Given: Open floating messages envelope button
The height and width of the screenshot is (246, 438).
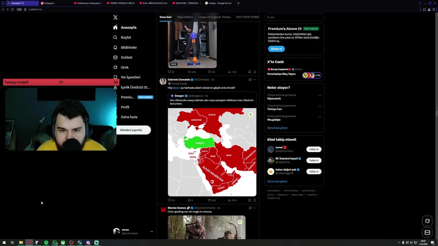Looking at the screenshot, I should pyautogui.click(x=427, y=233).
